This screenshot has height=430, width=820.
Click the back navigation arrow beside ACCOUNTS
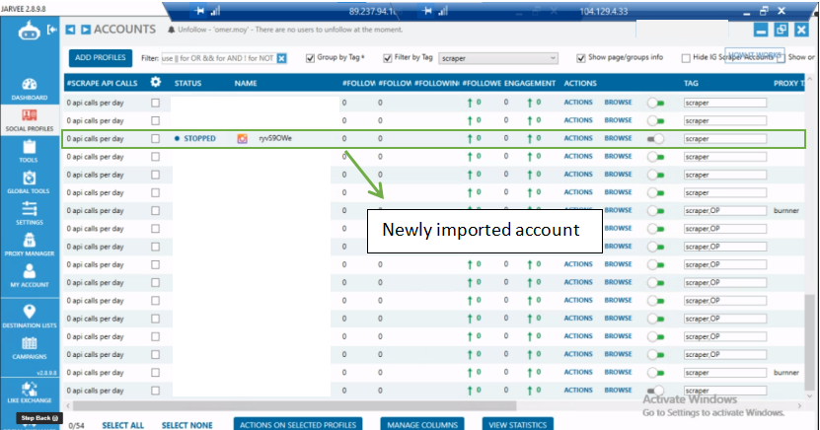[70, 30]
